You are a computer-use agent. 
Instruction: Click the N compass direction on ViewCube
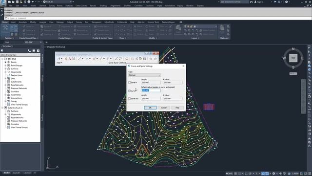tap(293, 49)
